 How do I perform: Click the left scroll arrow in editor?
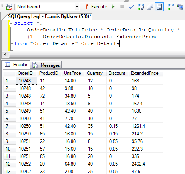[x=5, y=55]
